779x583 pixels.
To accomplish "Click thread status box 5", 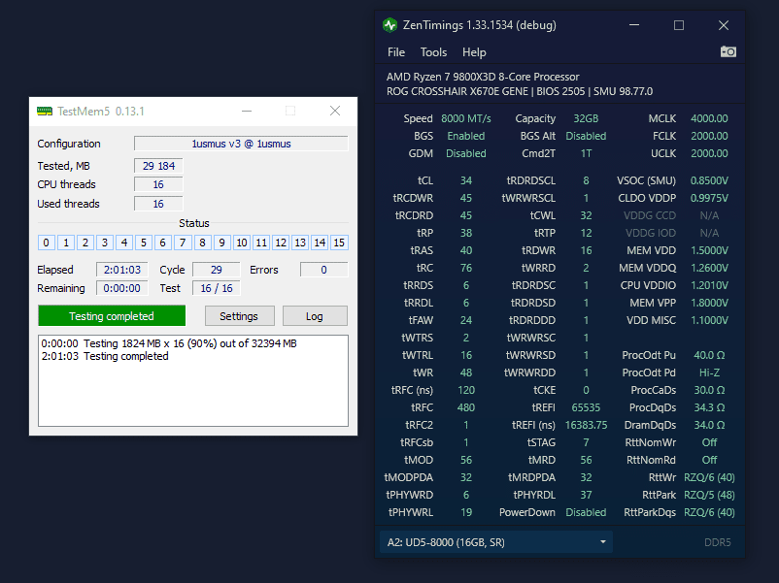I will [144, 243].
